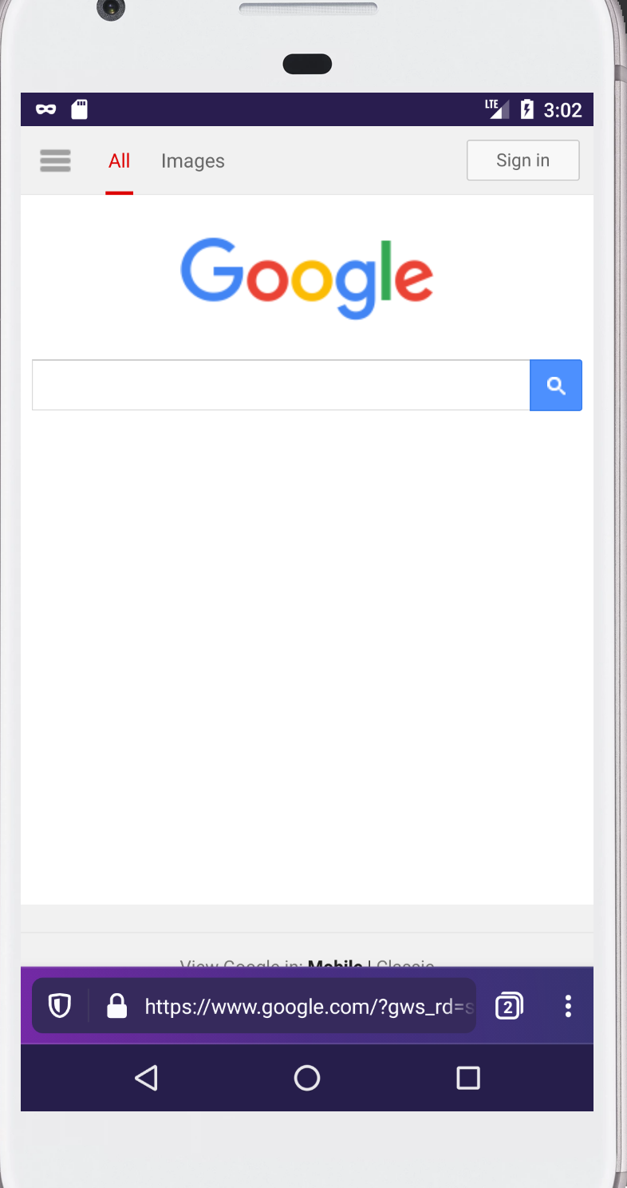Tap the google.com URL in address bar
Viewport: 627px width, 1188px height.
point(310,1007)
